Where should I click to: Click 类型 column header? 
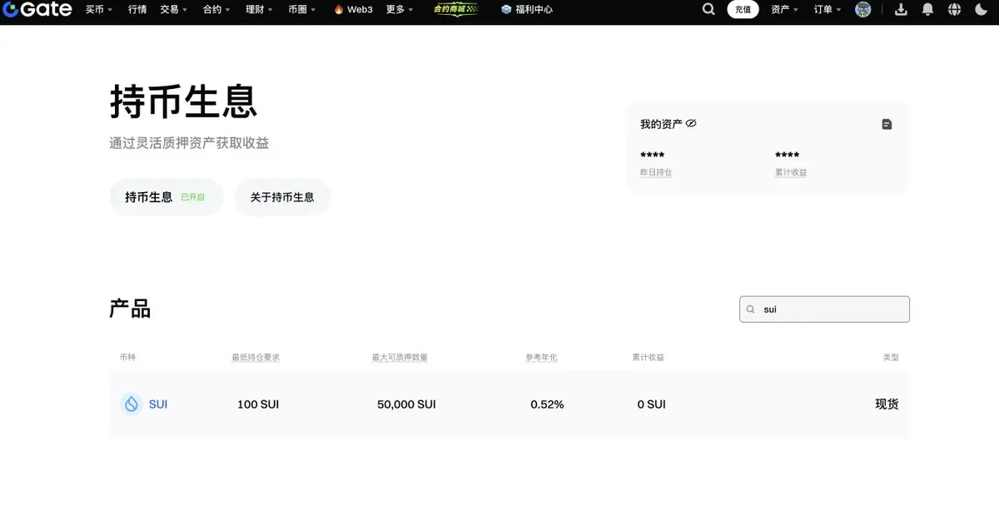[x=891, y=358]
